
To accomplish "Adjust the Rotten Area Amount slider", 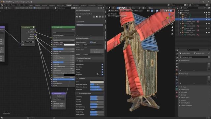I will [97, 84].
